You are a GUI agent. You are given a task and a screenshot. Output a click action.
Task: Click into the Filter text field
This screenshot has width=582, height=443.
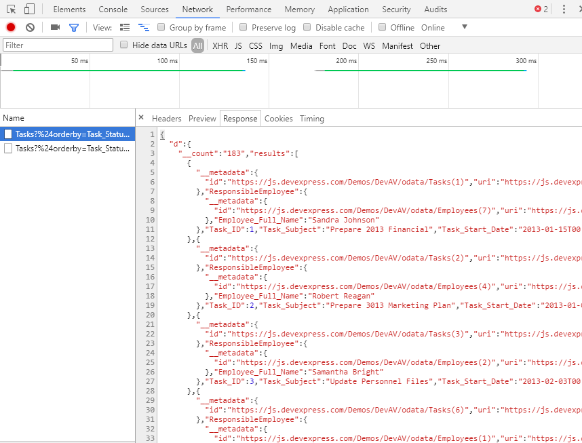pyautogui.click(x=58, y=45)
